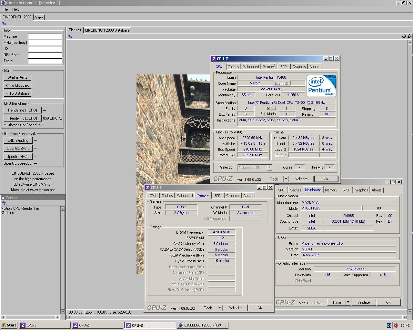
Task: Click the GFX-Board input field
Action: tap(45, 55)
